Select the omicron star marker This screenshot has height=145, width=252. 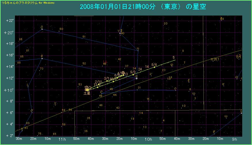(x=175, y=90)
